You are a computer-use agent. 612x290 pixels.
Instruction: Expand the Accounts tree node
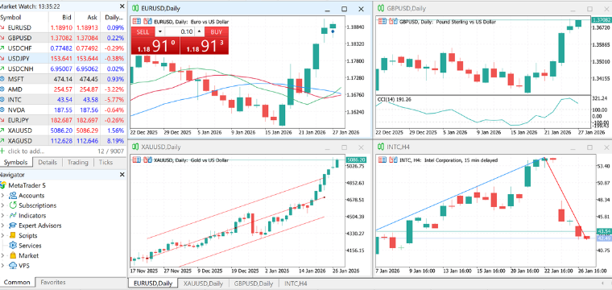(x=2, y=196)
